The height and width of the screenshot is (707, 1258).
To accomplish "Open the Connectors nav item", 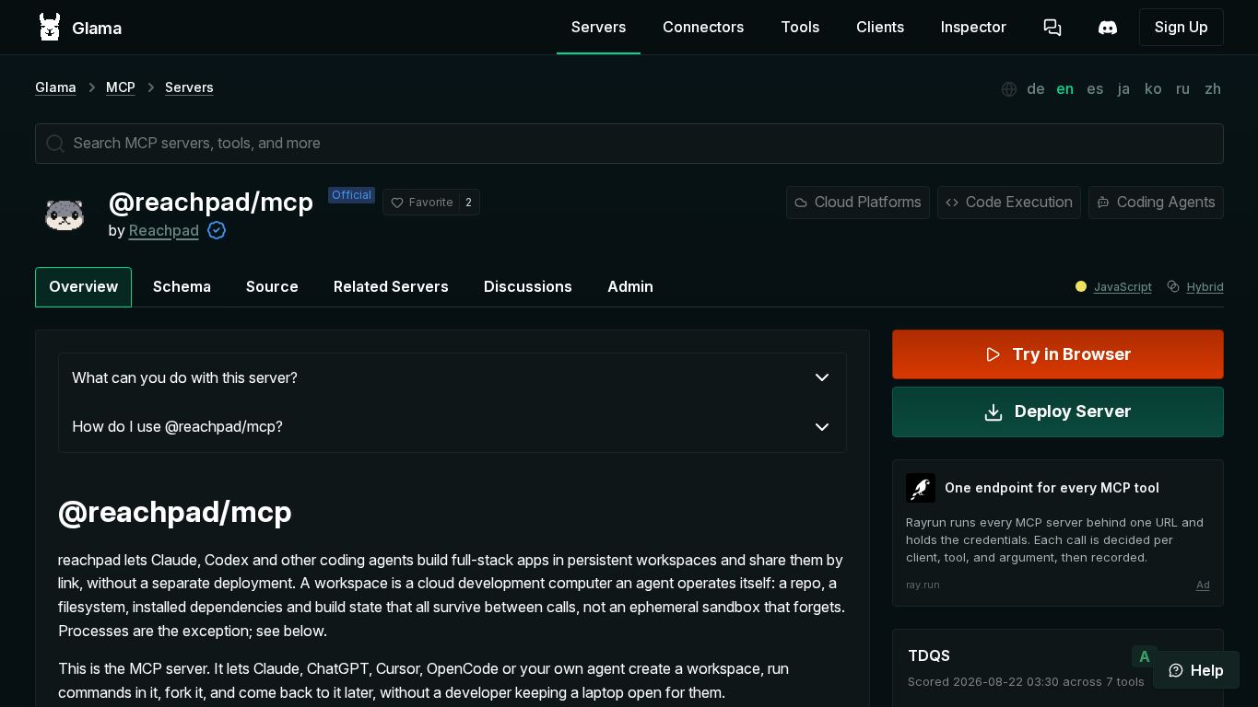I will 703,28.
